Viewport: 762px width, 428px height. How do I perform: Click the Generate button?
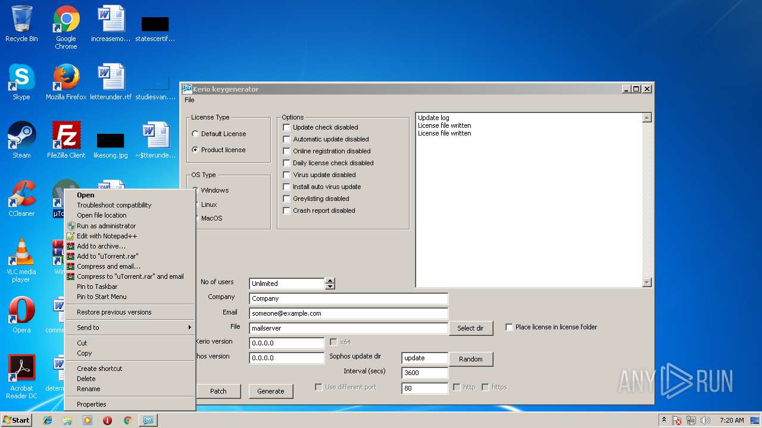271,391
